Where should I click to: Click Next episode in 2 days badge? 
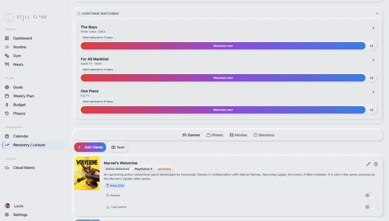[x=98, y=38]
